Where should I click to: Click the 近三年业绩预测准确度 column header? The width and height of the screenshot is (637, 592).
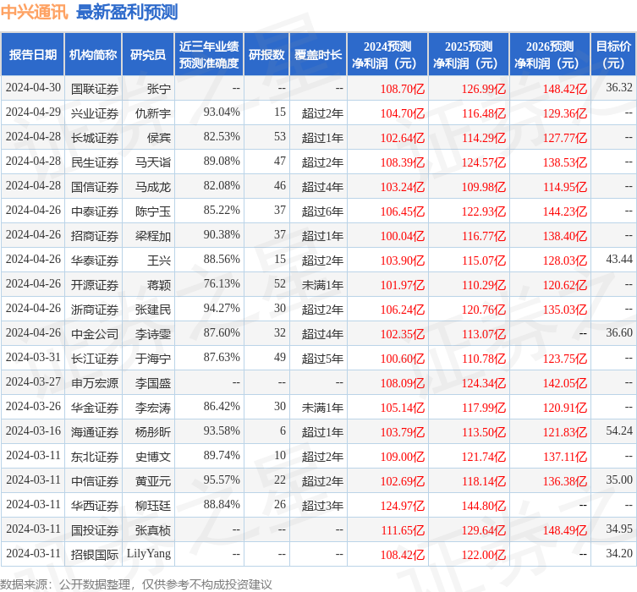point(209,54)
